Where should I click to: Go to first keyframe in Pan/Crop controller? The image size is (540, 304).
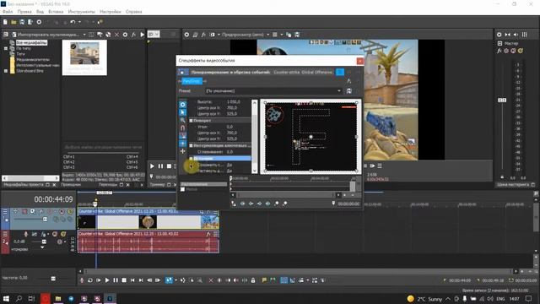click(x=242, y=204)
